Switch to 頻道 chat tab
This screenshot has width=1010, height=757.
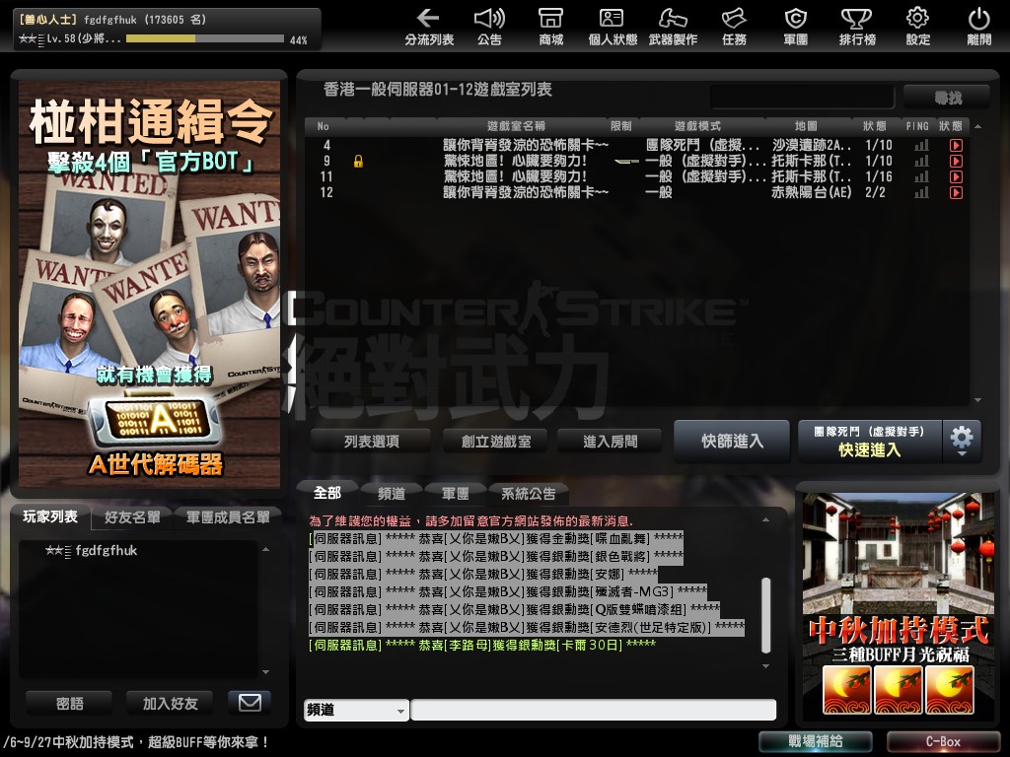click(x=391, y=494)
